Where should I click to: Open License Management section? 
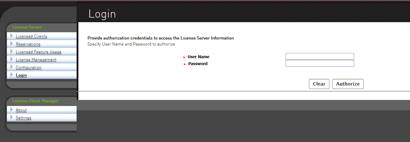[x=36, y=60]
